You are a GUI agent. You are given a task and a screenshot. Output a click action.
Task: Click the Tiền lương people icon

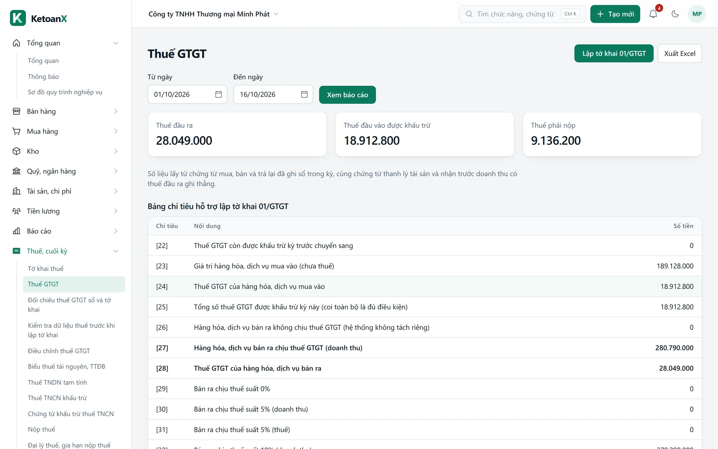click(16, 211)
